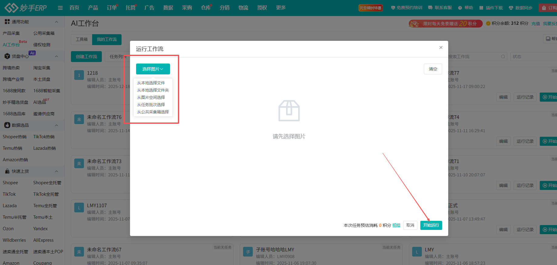This screenshot has height=265, width=557.
Task: Open AI工作台 in the sidebar
Action: coord(11,45)
